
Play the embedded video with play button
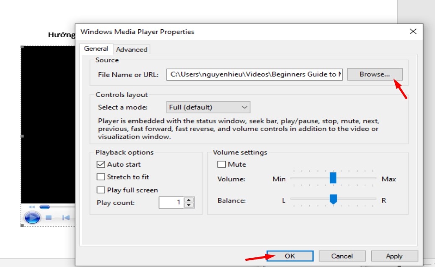32,218
